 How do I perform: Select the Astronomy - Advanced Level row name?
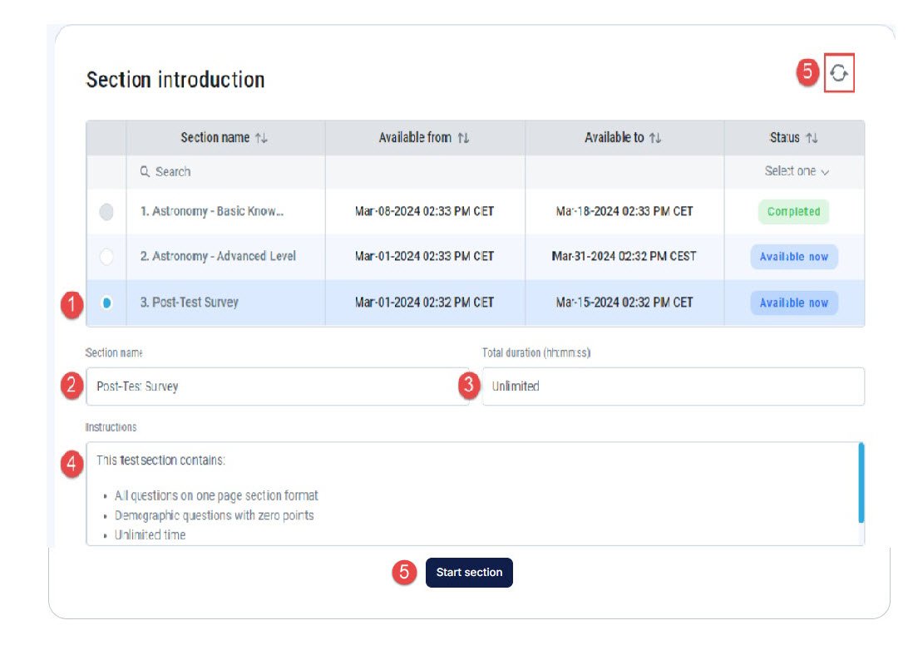coord(217,257)
